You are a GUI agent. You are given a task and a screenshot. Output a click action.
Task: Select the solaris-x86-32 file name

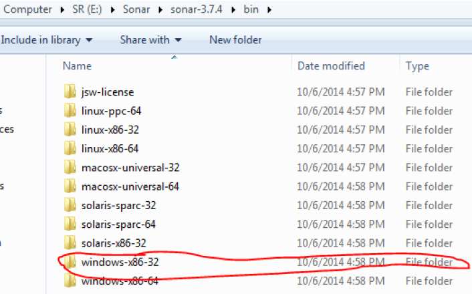click(x=114, y=243)
